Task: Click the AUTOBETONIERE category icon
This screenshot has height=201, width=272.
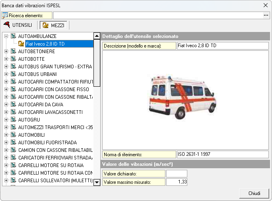Action: point(13,51)
